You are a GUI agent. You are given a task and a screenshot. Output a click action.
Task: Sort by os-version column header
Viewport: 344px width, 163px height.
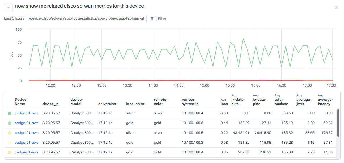click(x=107, y=104)
